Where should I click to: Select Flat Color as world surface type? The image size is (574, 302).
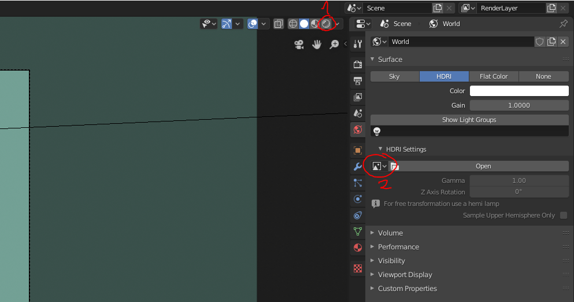tap(494, 76)
